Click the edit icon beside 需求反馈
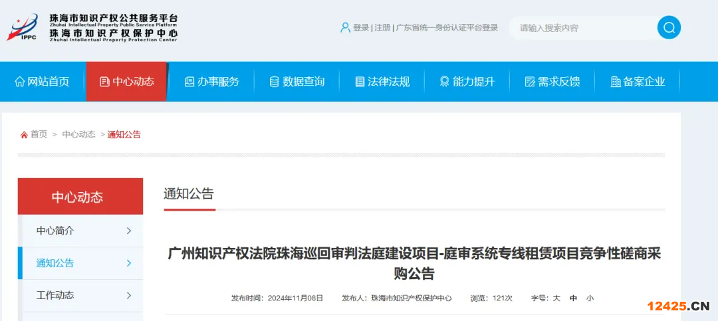The width and height of the screenshot is (718, 321). pos(530,82)
